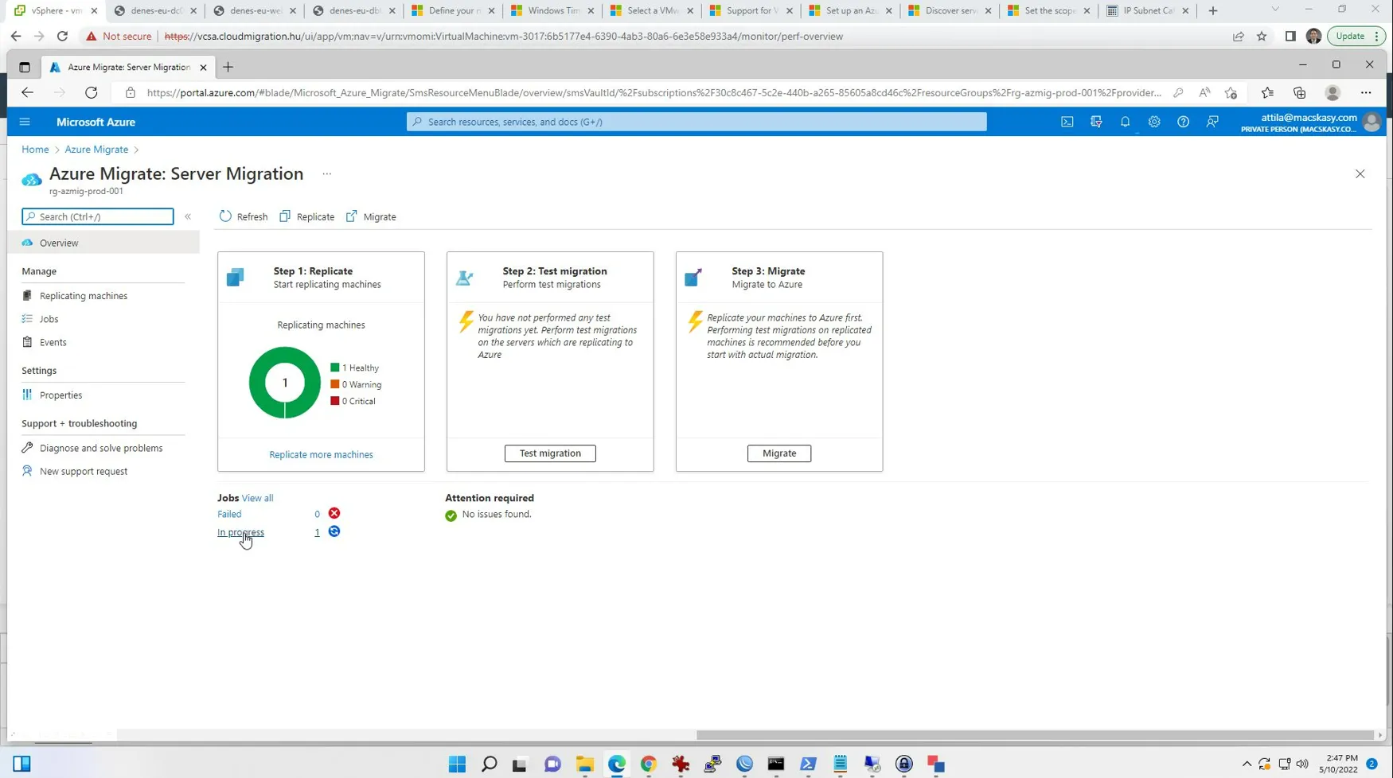Viewport: 1393px width, 778px height.
Task: Reload the page in Chrome
Action: point(62,37)
